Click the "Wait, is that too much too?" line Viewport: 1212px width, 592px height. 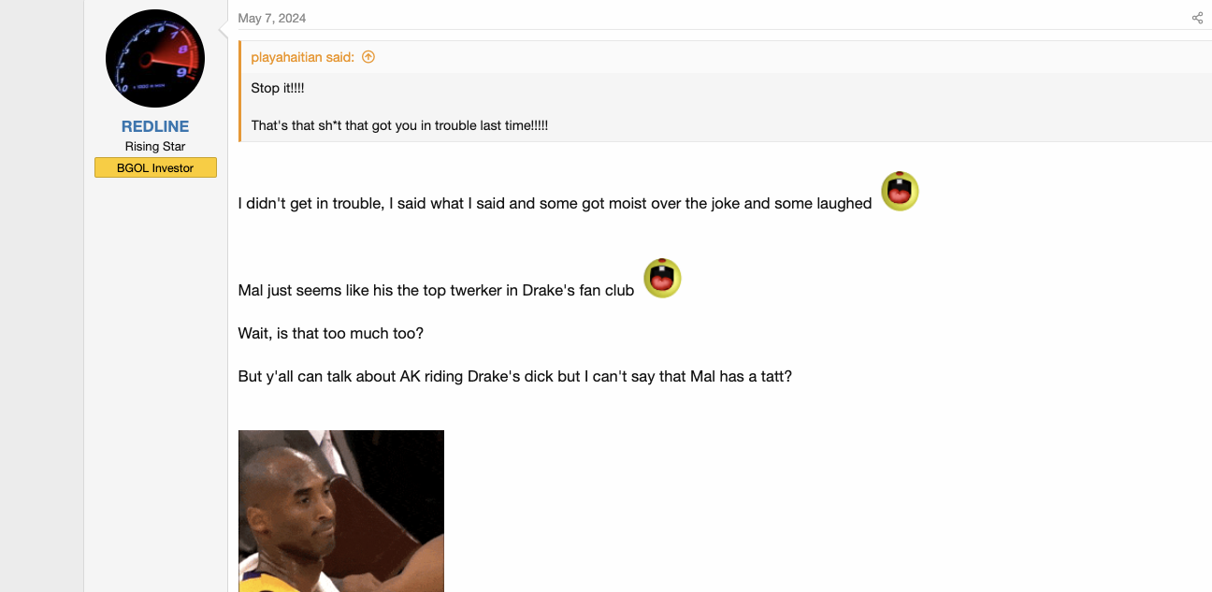pyautogui.click(x=331, y=333)
